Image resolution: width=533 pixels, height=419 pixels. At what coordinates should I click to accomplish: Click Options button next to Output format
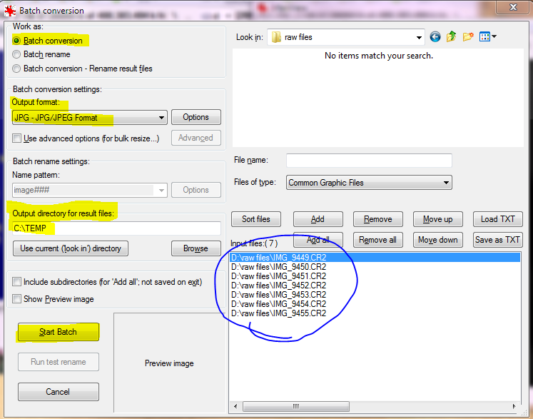click(196, 117)
